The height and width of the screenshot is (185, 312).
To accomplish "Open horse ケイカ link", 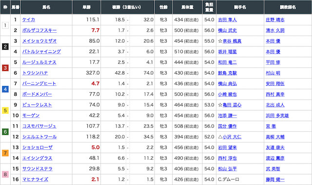I will (29, 20).
